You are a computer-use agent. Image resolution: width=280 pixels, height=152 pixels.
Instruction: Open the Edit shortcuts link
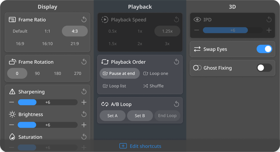[140, 146]
